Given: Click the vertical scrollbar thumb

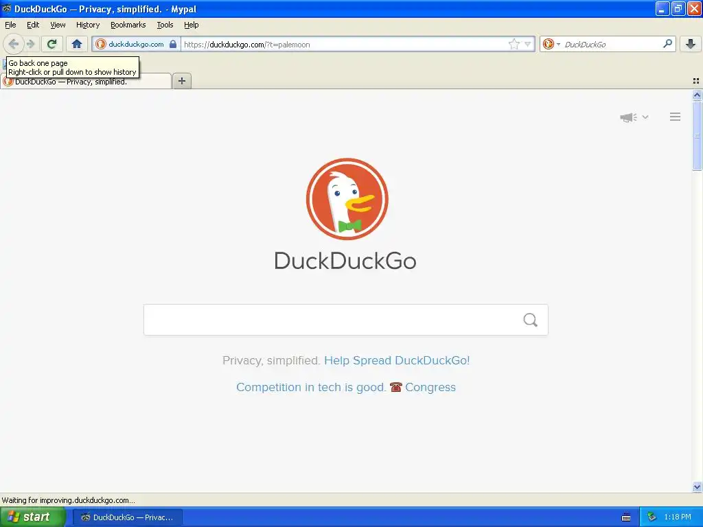Looking at the screenshot, I should coord(697,136).
